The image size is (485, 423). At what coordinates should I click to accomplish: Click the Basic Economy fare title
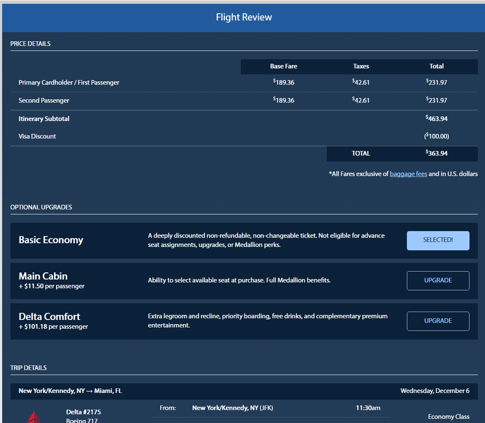click(51, 240)
